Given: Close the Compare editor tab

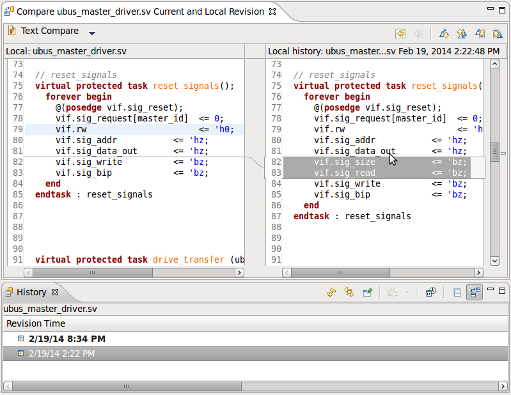Looking at the screenshot, I should tap(272, 12).
